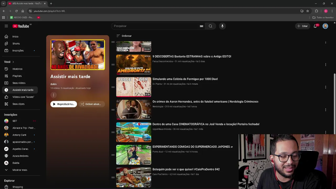
Task: Open the Chrome three-dot menu
Action: 332,11
